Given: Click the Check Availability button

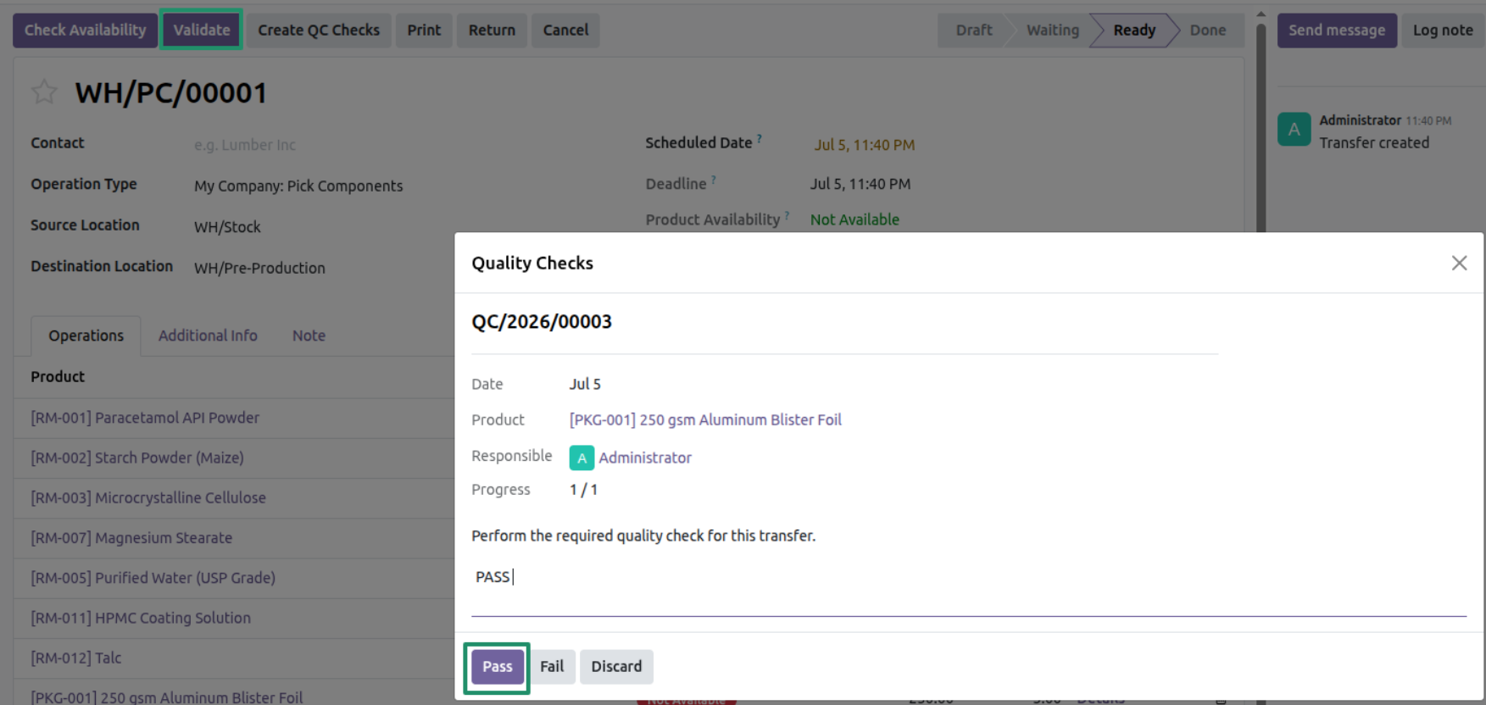Looking at the screenshot, I should tap(85, 31).
